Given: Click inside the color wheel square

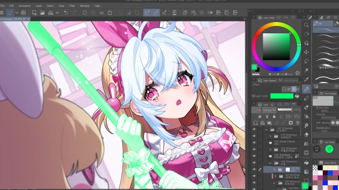Looking at the screenshot, I should coord(276,46).
